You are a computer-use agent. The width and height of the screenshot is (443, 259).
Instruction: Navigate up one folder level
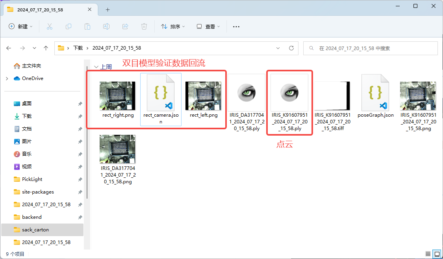(x=46, y=48)
